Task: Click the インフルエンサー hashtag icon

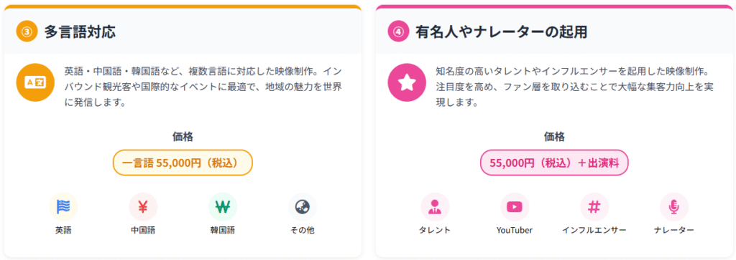Action: [594, 207]
